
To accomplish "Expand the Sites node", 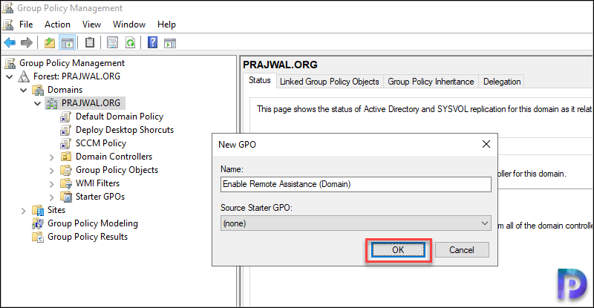I will [x=24, y=211].
